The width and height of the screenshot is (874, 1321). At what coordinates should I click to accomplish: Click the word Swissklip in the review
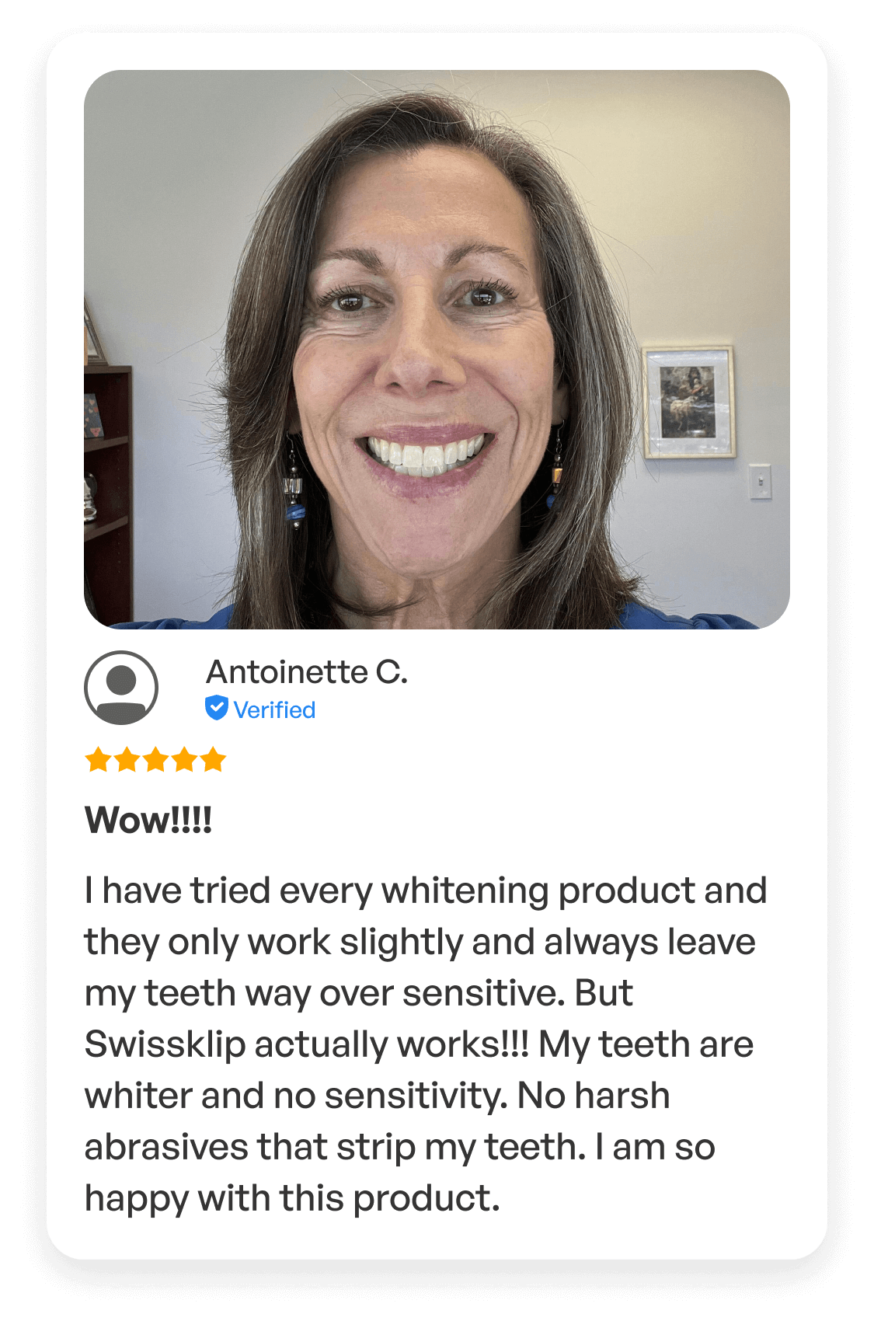165,1044
